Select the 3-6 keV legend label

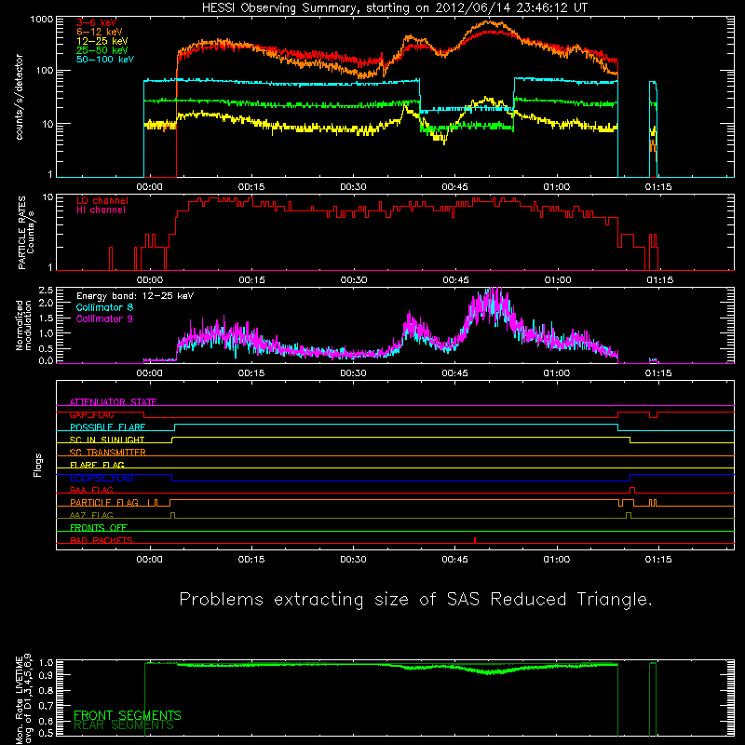pos(97,22)
